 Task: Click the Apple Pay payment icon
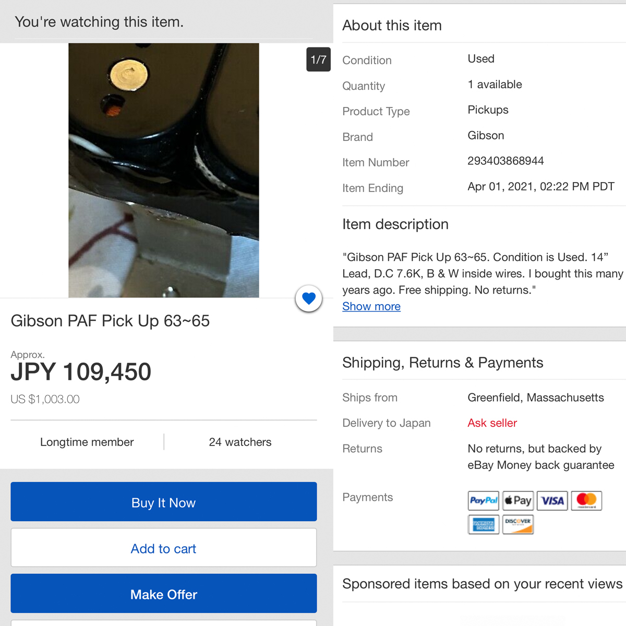518,501
